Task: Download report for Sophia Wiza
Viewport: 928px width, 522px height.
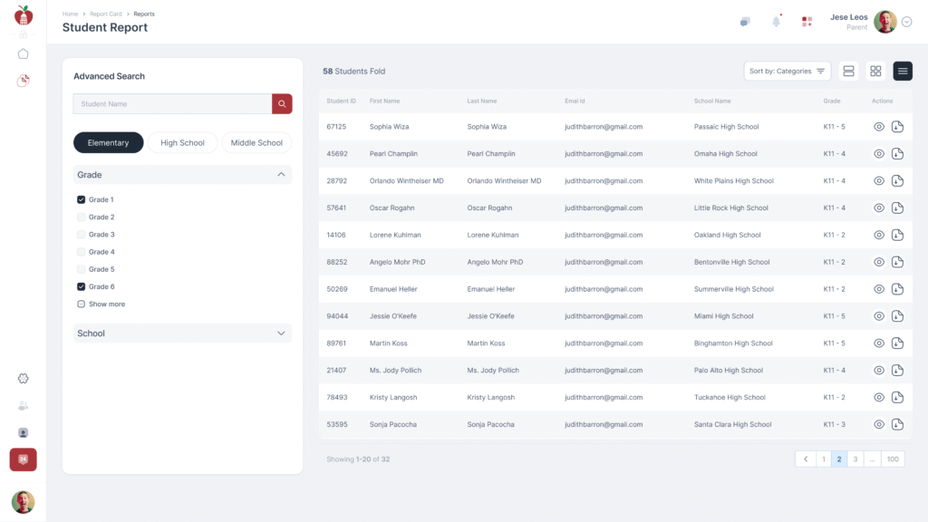Action: tap(897, 127)
